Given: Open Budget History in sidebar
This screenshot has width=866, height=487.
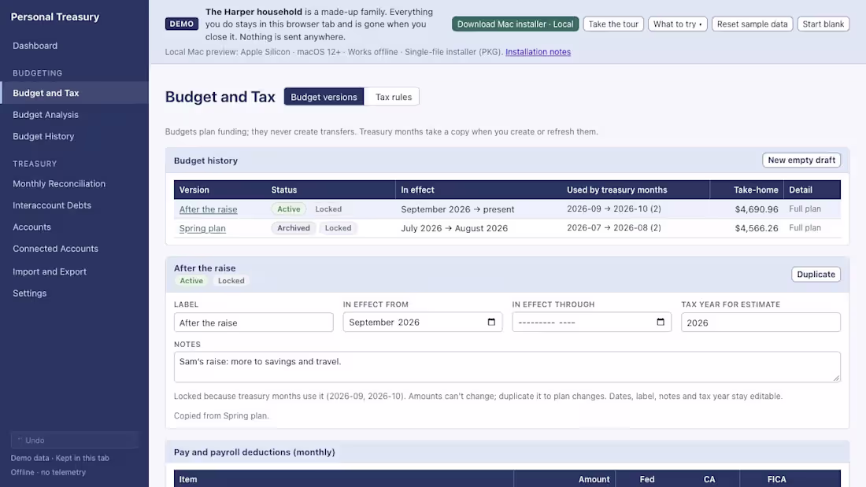Looking at the screenshot, I should (x=43, y=136).
